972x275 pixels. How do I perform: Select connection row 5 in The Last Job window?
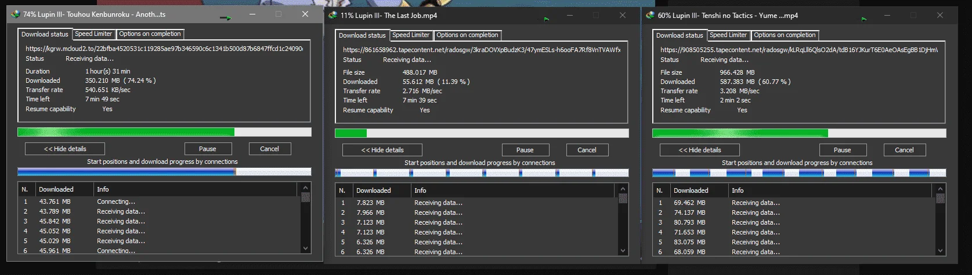pyautogui.click(x=477, y=242)
